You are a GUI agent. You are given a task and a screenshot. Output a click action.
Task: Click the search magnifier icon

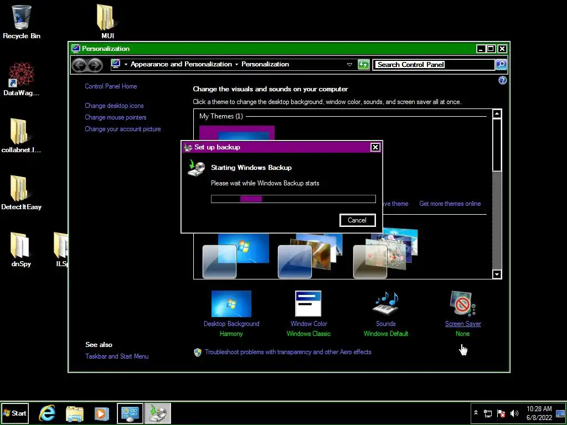501,65
